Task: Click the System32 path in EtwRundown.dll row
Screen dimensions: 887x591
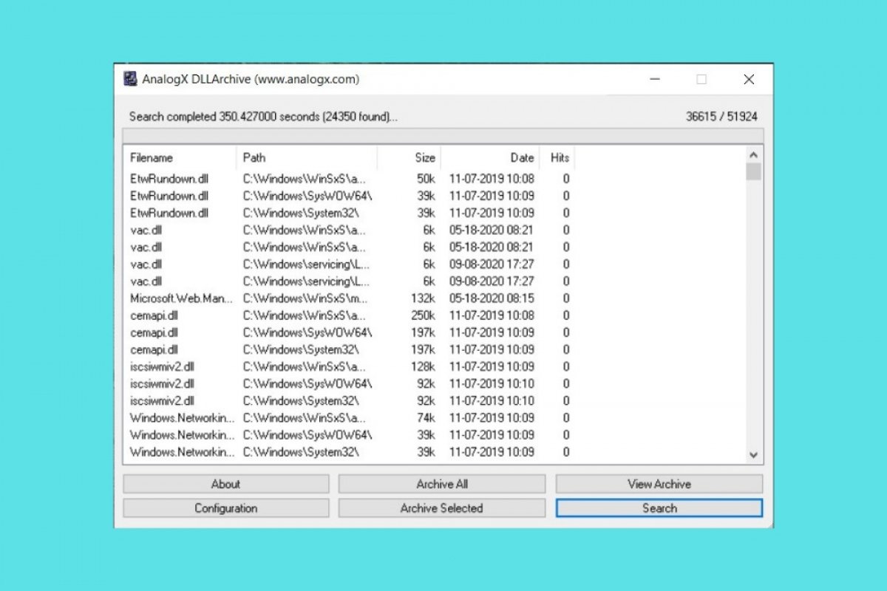Action: tap(301, 213)
